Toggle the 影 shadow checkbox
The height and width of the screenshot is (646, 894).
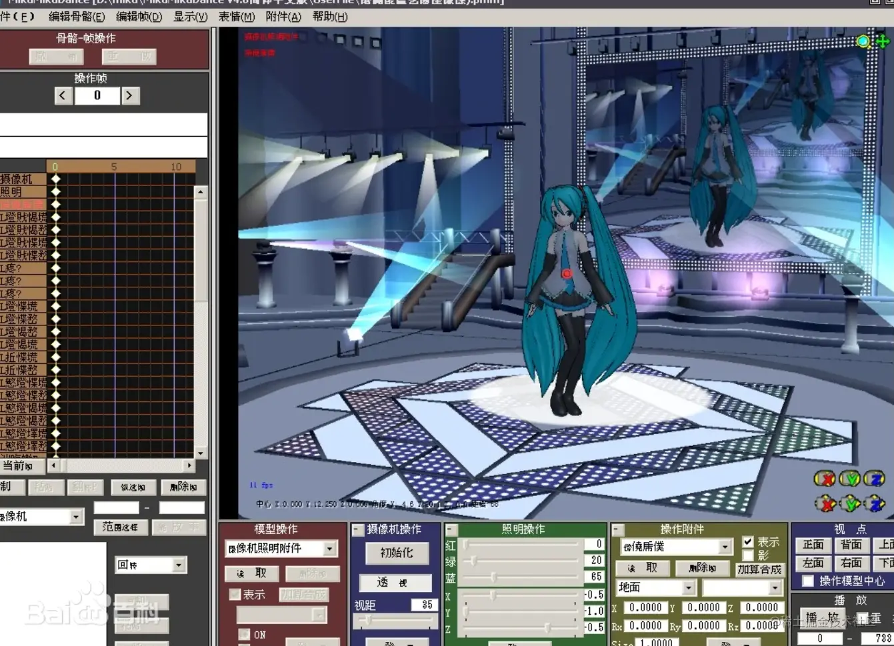click(748, 555)
